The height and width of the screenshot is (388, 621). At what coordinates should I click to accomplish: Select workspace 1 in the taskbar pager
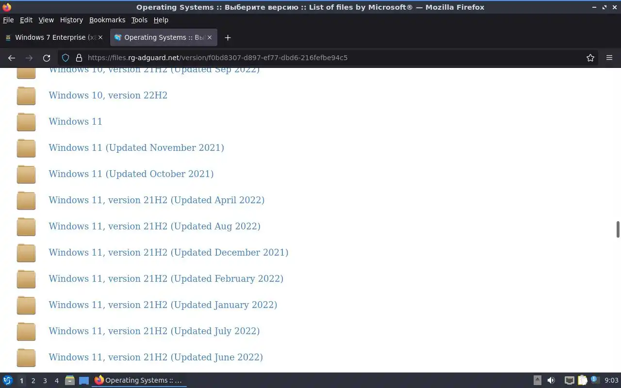click(x=21, y=381)
